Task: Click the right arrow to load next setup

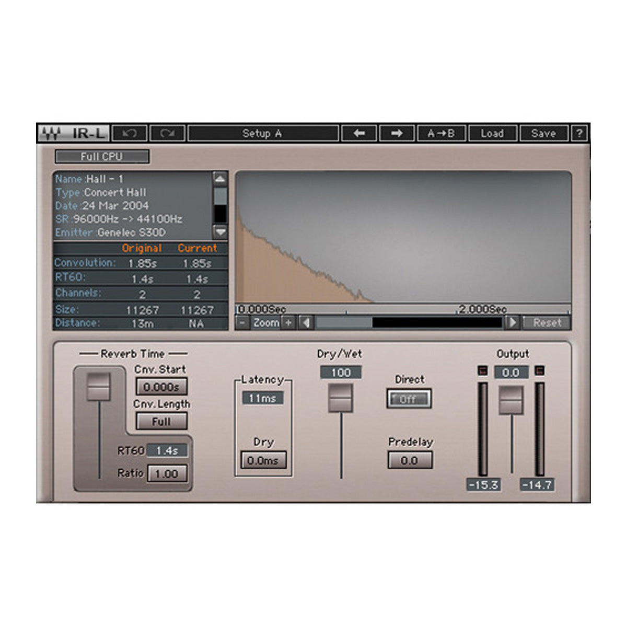Action: click(x=396, y=134)
